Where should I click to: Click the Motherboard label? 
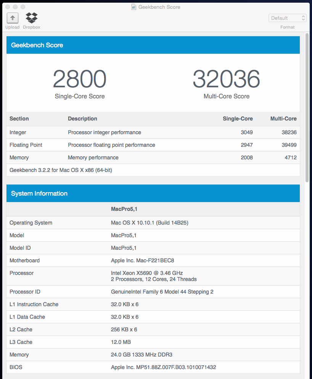coord(25,260)
